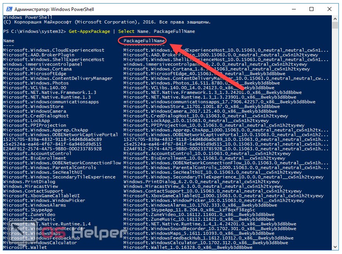Click the Microsoft.WindowsMaps_5.1611.10393.0 full package name
The height and width of the screenshot is (254, 342).
199,233
